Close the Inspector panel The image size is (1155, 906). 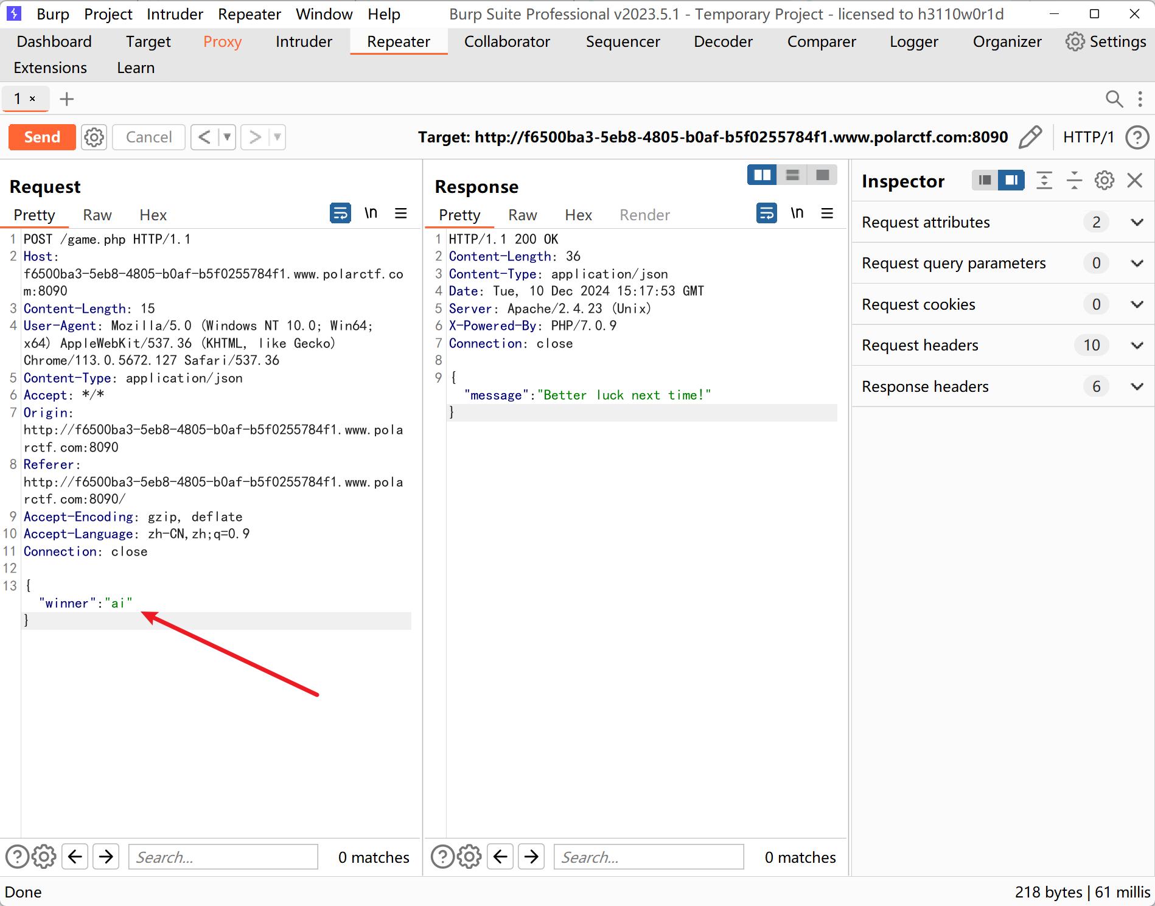click(1134, 181)
